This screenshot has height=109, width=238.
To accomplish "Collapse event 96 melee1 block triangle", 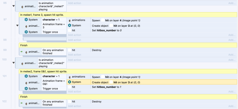I will 13,6.
